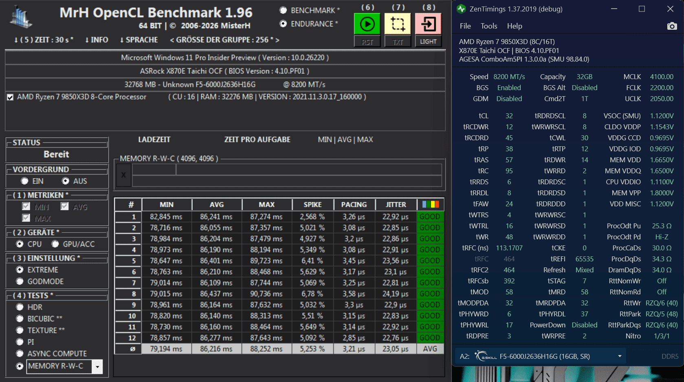Viewport: 684px width, 382px height.
Task: Click the PACING column header
Action: (354, 205)
